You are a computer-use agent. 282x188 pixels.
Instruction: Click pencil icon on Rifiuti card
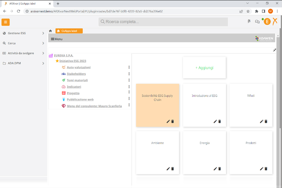click(262, 121)
